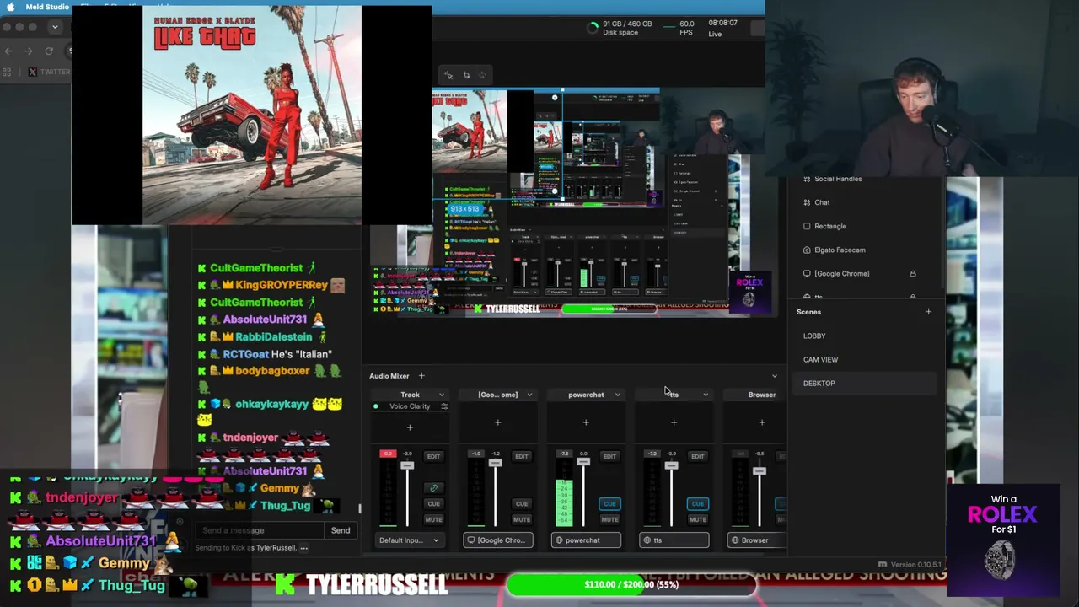Click EDIT on the Track channel
This screenshot has height=607, width=1079.
coord(433,456)
